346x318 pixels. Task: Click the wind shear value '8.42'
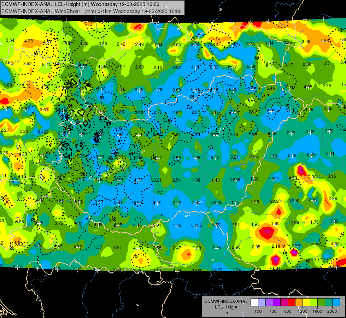[79, 201]
